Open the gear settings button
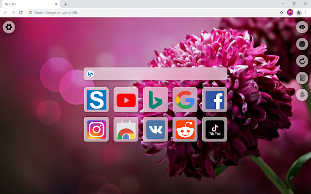This screenshot has height=194, width=311. click(x=9, y=27)
